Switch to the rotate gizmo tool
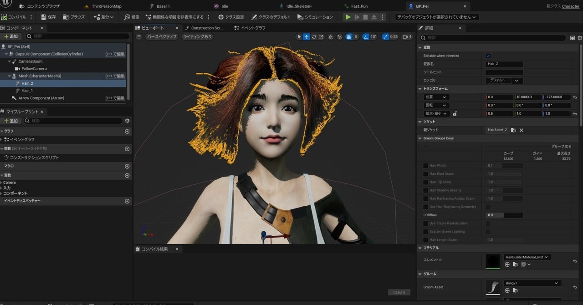 [314, 37]
